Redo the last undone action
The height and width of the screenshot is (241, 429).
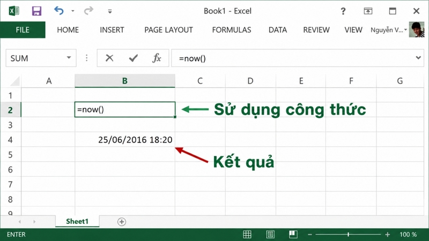pos(88,11)
